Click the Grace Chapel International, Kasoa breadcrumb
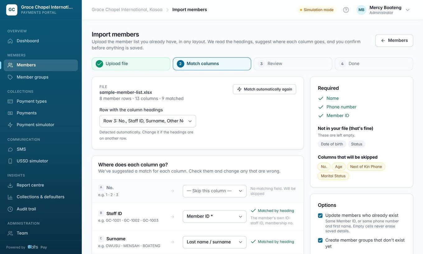This screenshot has width=423, height=254. 127,10
